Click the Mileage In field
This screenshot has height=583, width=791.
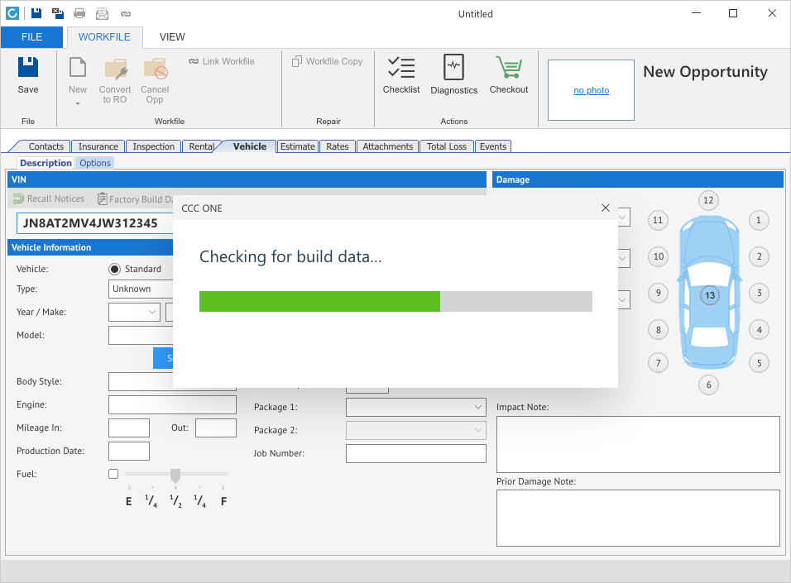(128, 428)
